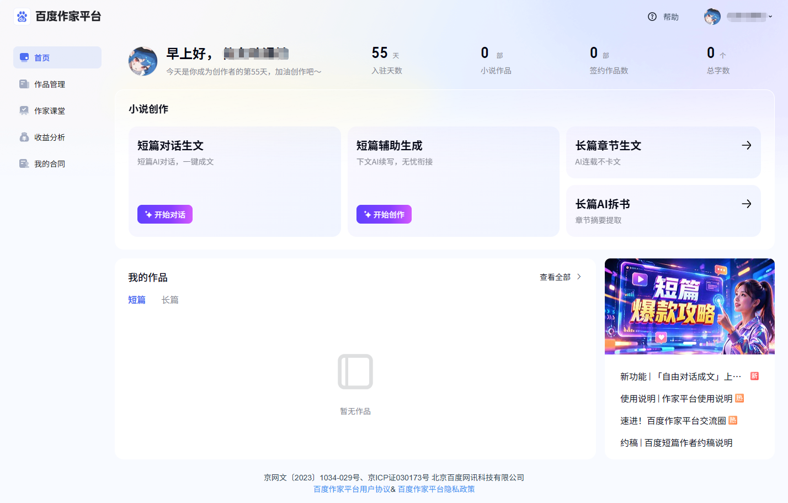Click the 热 badge next to 作家平台使用说明
Screen dimensions: 788x503
click(739, 398)
